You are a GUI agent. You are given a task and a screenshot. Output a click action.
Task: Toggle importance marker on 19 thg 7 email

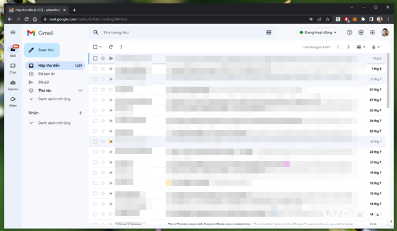(110, 173)
